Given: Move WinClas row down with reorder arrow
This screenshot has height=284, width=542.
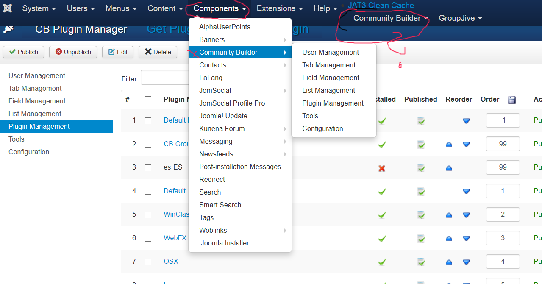Looking at the screenshot, I should (466, 214).
